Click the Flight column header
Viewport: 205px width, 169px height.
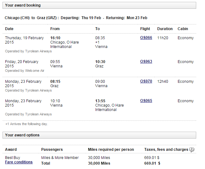click(145, 29)
